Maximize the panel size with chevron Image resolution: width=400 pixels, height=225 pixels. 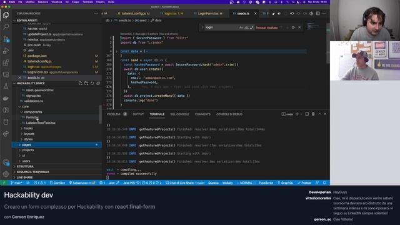coord(319,114)
